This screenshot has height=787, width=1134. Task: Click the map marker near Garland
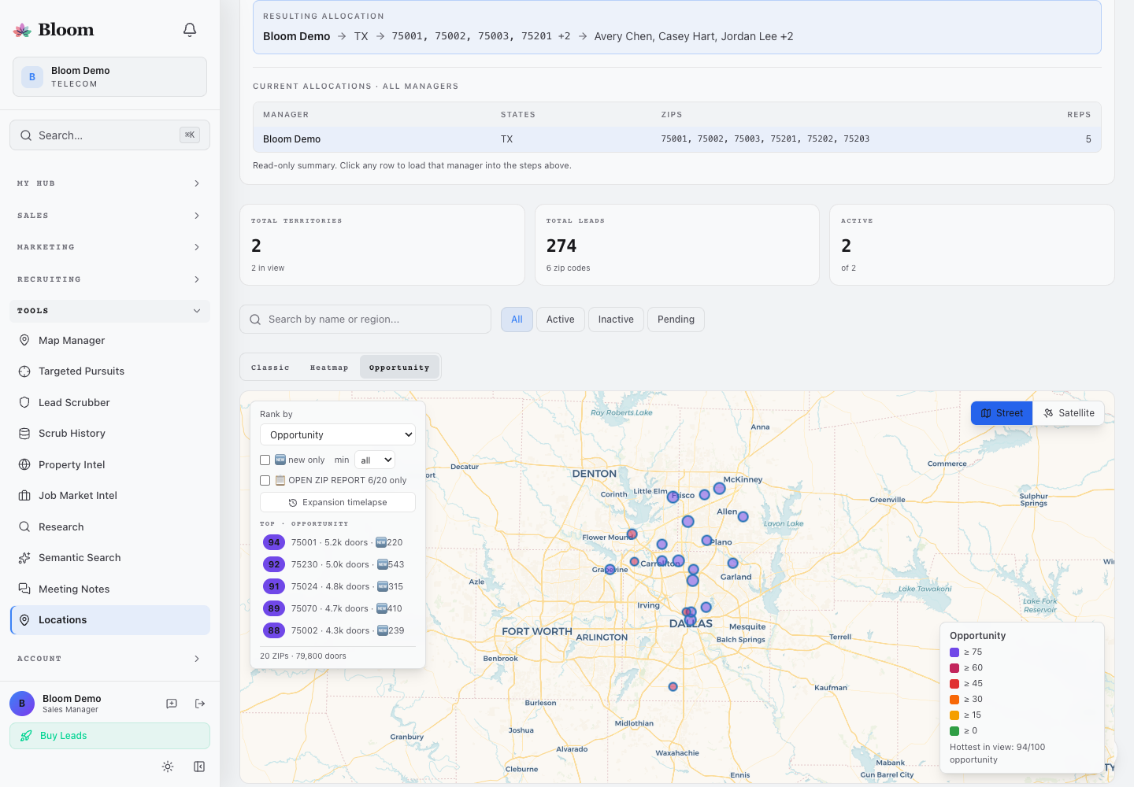[x=733, y=563]
